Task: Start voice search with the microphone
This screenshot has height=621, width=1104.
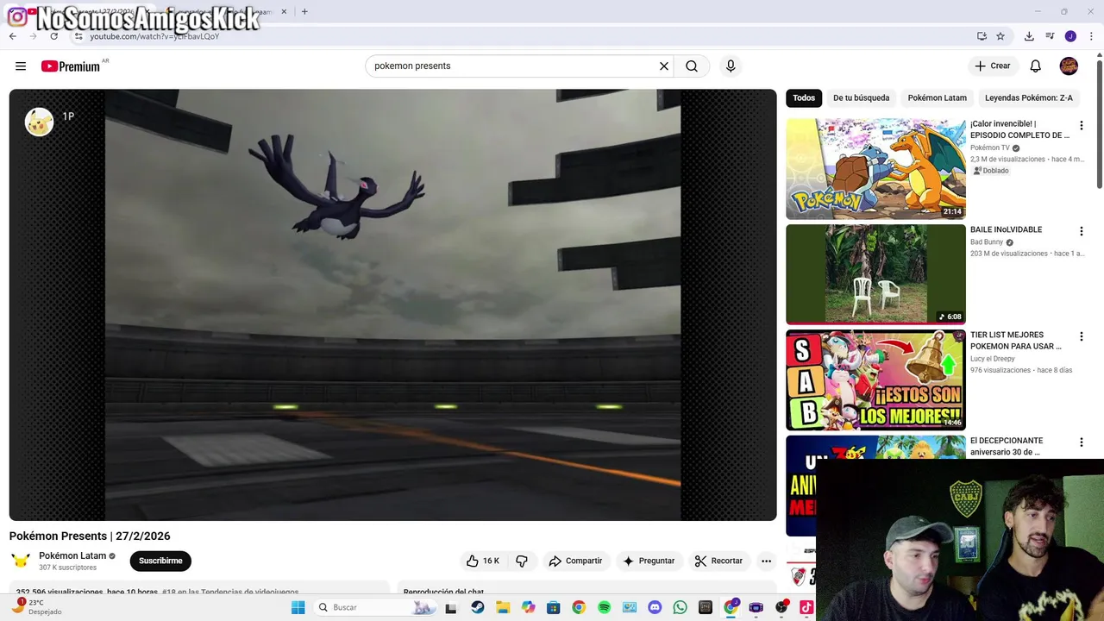Action: 731,66
